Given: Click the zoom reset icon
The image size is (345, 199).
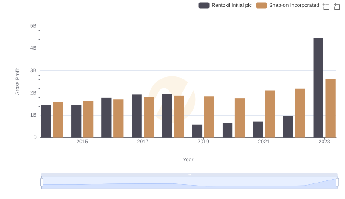Looking at the screenshot, I should click(x=337, y=6).
